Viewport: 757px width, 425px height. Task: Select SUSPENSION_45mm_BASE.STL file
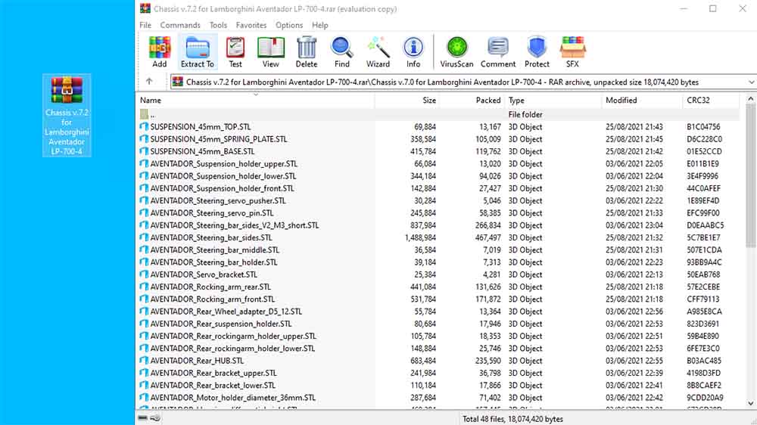pyautogui.click(x=202, y=151)
